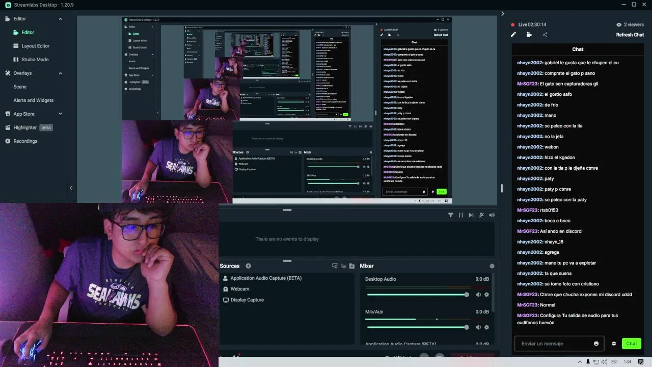The height and width of the screenshot is (367, 652).
Task: Click username MrSGF23 beside 'Normal'
Action: (528, 305)
